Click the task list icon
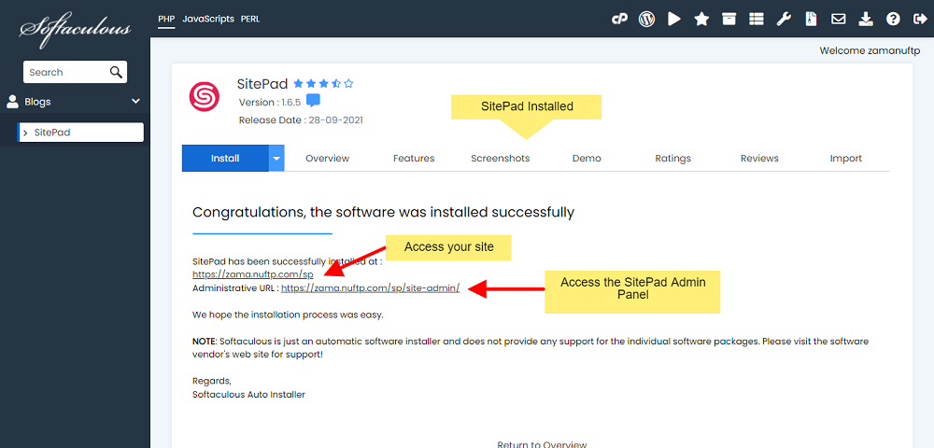The image size is (934, 448). click(757, 19)
